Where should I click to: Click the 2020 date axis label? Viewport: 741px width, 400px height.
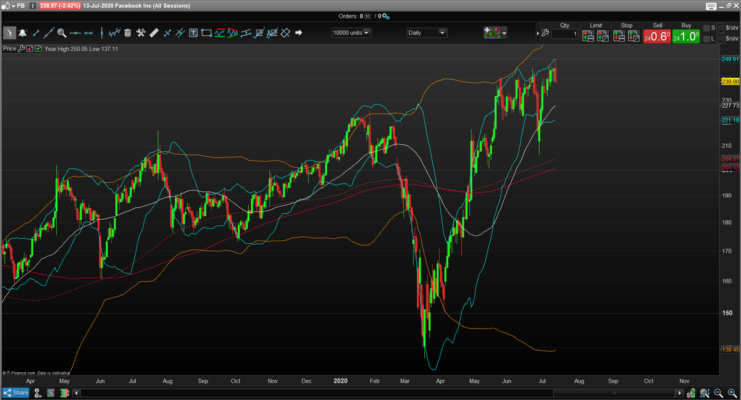point(342,382)
